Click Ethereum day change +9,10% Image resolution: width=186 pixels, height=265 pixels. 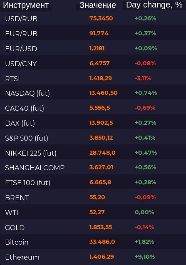[x=145, y=257]
